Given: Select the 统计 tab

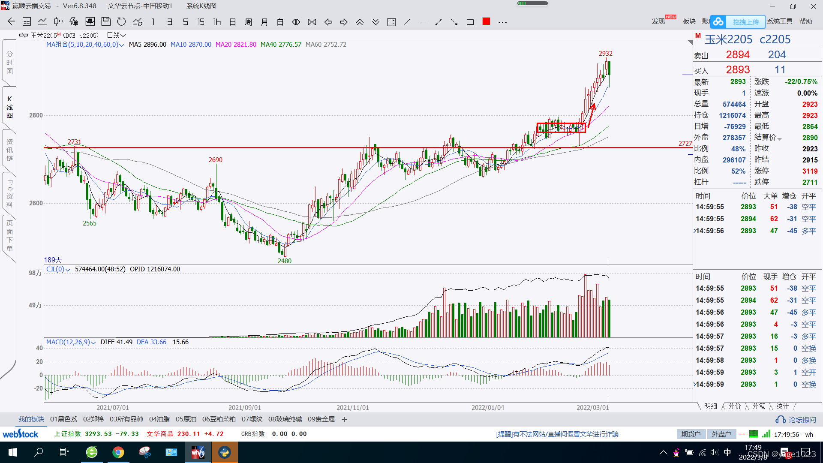Looking at the screenshot, I should (783, 406).
